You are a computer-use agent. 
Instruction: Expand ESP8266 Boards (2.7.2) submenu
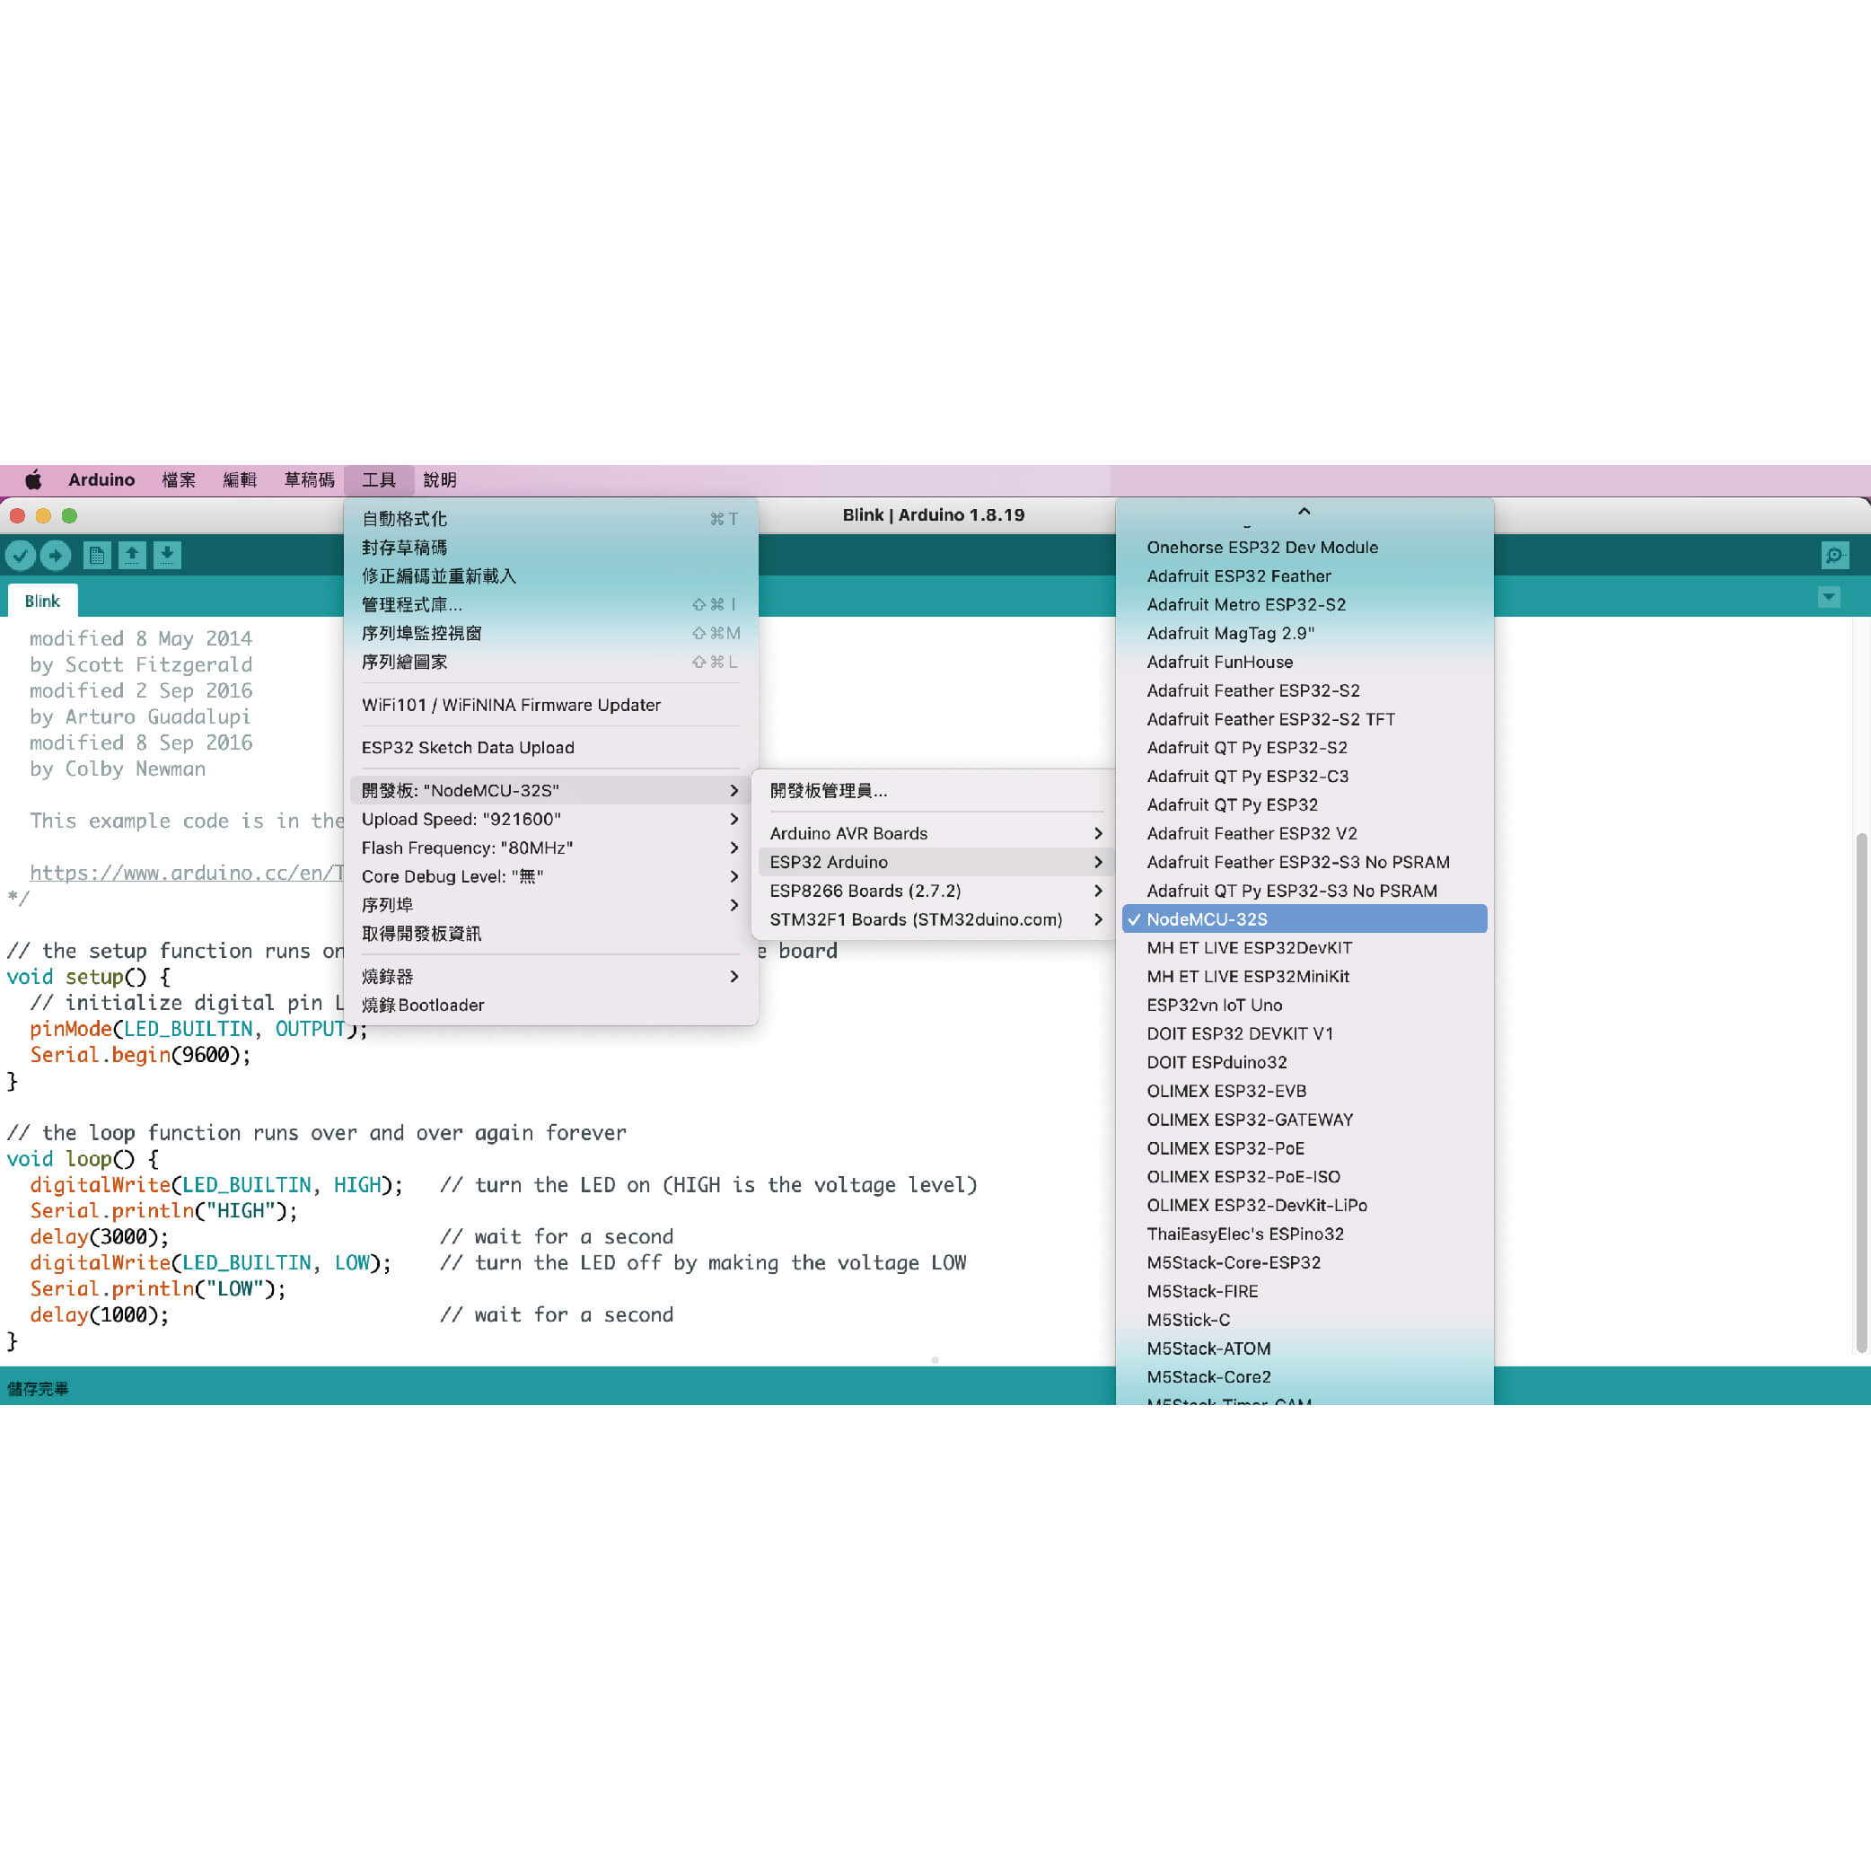click(935, 891)
